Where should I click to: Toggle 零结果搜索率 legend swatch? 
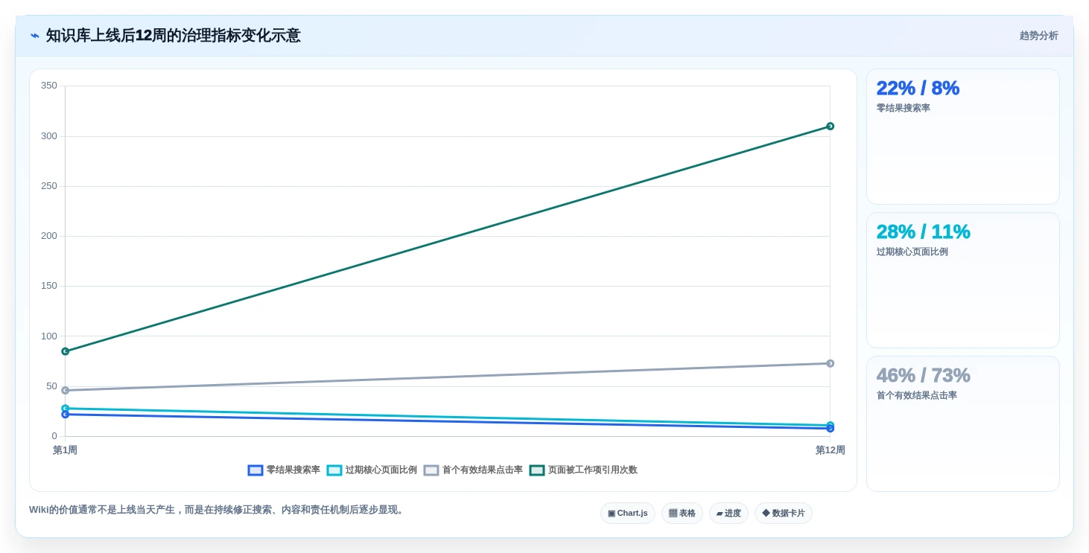tap(255, 470)
